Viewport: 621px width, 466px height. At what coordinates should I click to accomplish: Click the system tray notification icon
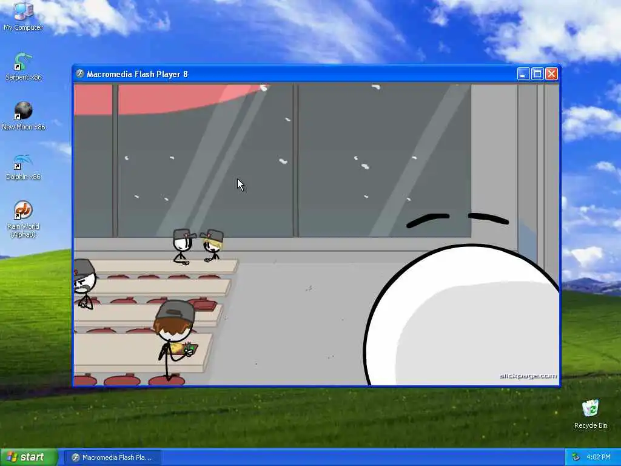[576, 457]
